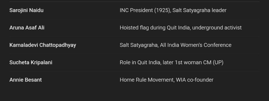Click the word 'Besant'
This screenshot has width=269, height=101.
[33, 80]
